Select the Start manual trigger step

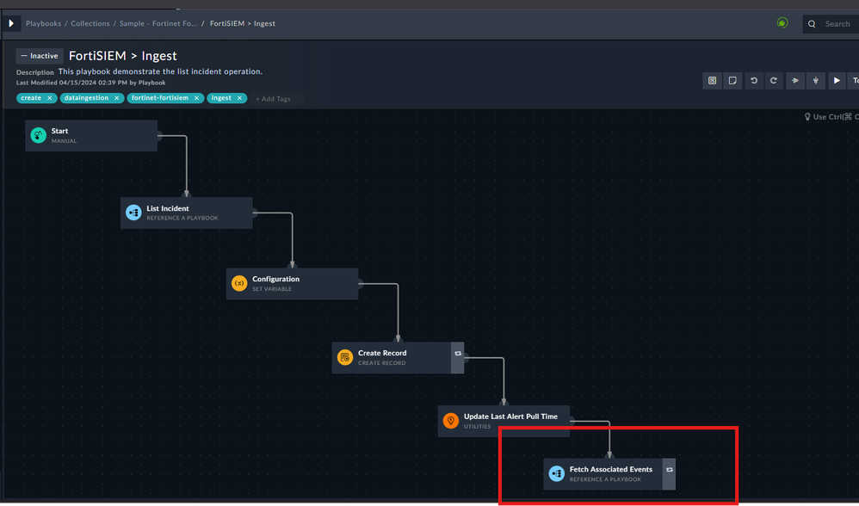coord(91,136)
